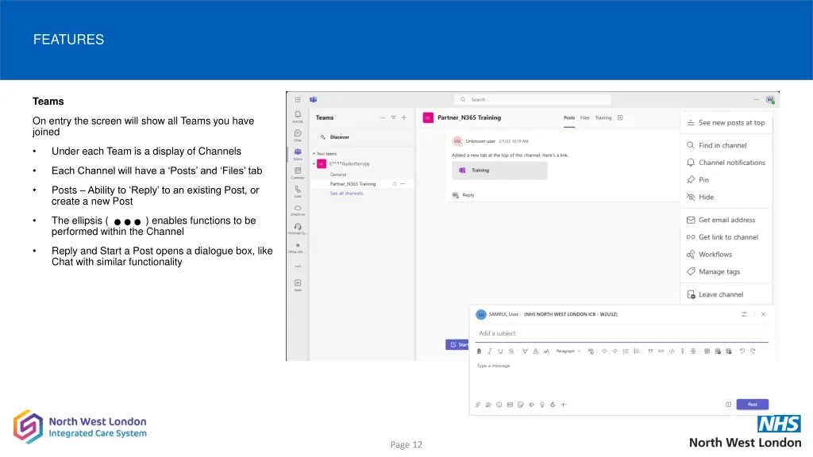Toggle underline formatting in the post composer
813x457 pixels.
pos(500,351)
